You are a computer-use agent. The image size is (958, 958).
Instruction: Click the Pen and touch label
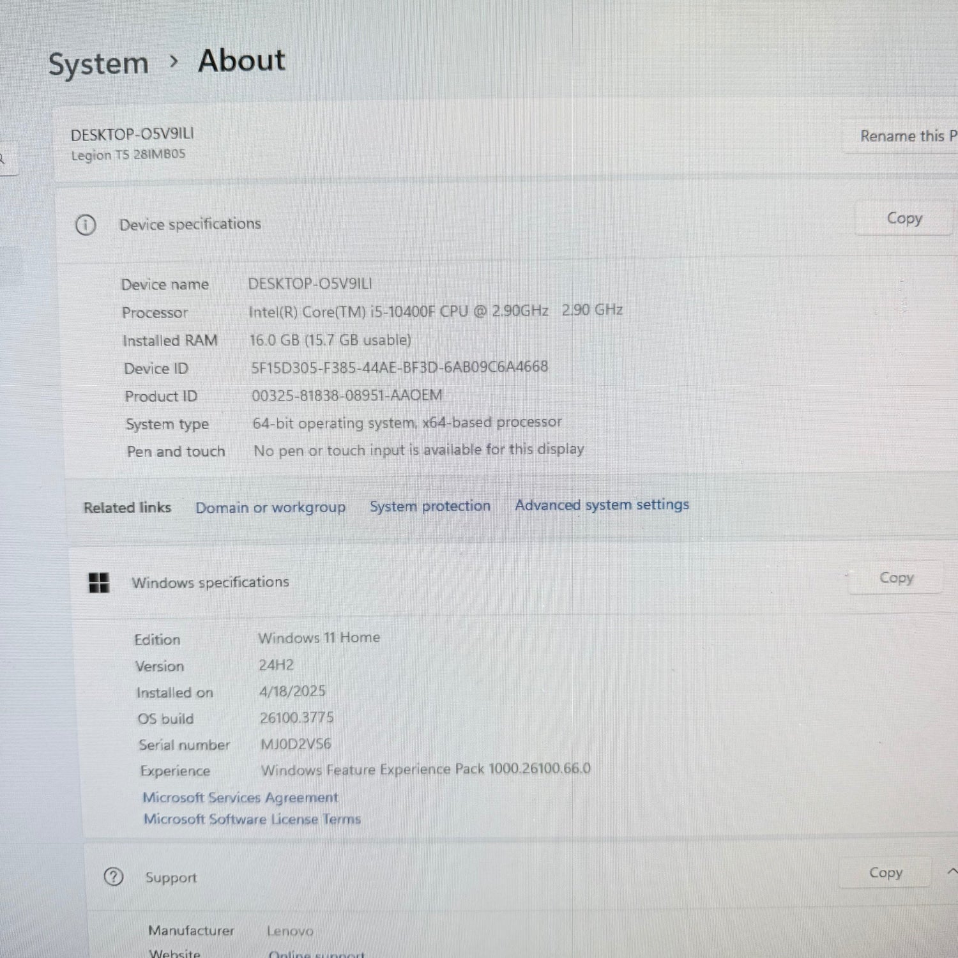pos(176,452)
